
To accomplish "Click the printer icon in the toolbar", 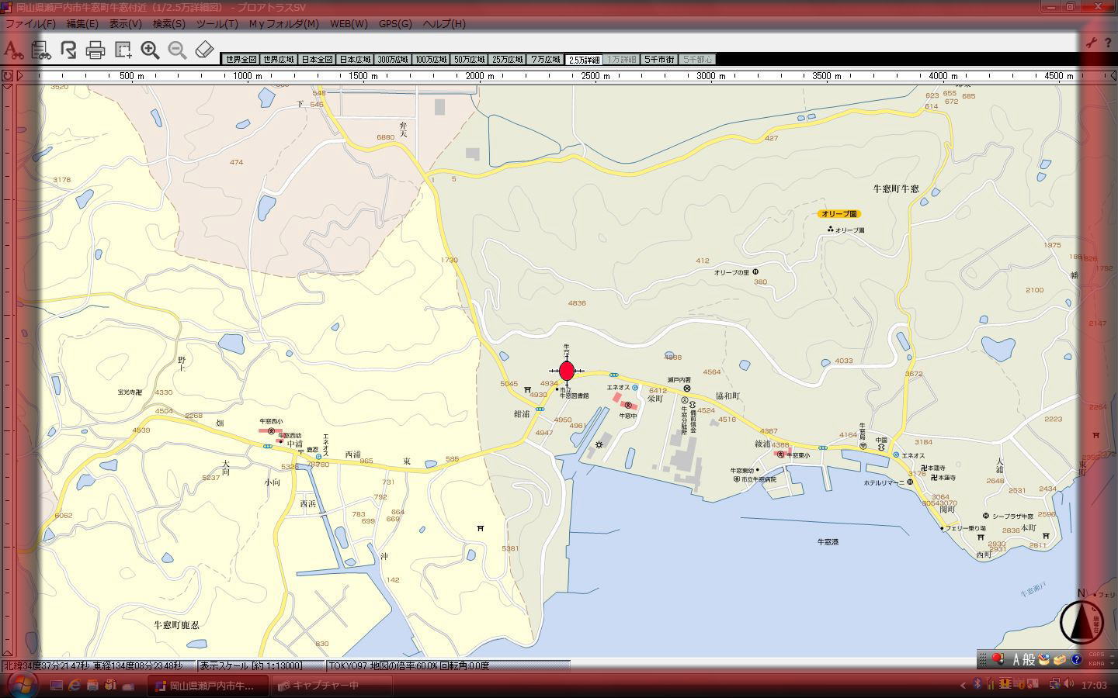I will click(x=95, y=50).
